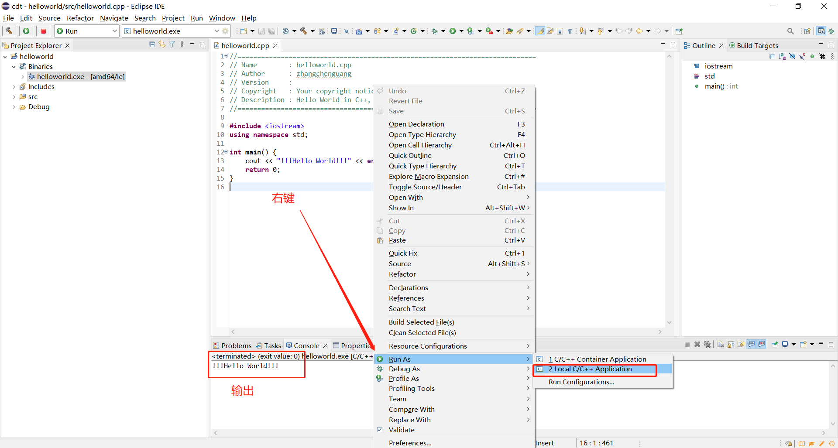Click the Show Whitespace Characters pilcrow icon
This screenshot has width=838, height=448.
(570, 31)
